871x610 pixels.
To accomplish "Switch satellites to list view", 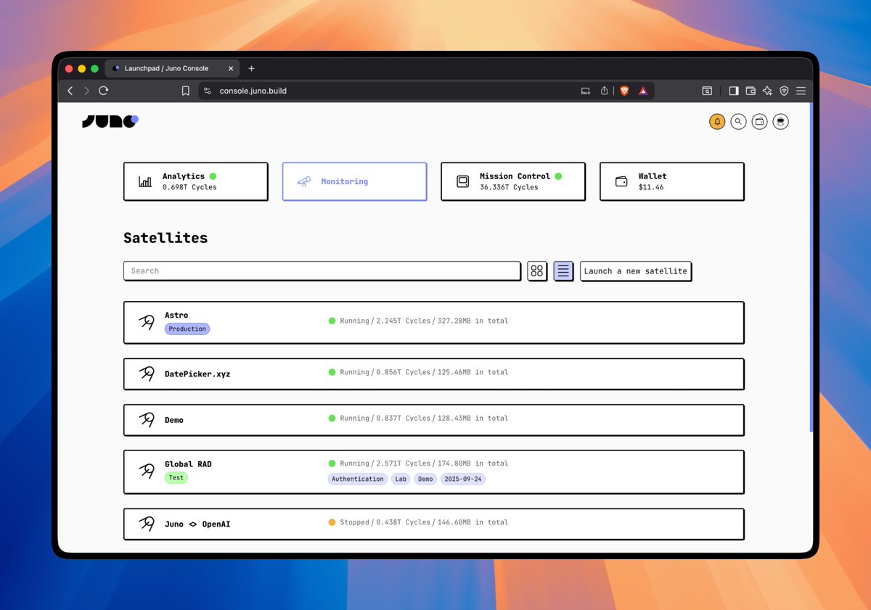I will [x=563, y=271].
